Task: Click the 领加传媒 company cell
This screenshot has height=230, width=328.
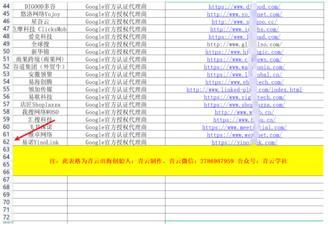Action: (x=40, y=89)
